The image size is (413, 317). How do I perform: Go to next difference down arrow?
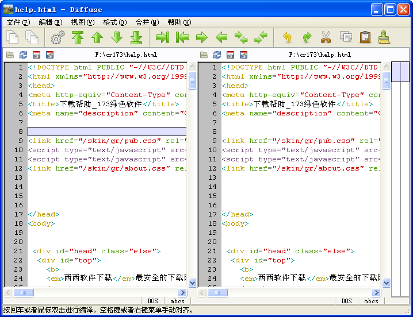117,38
